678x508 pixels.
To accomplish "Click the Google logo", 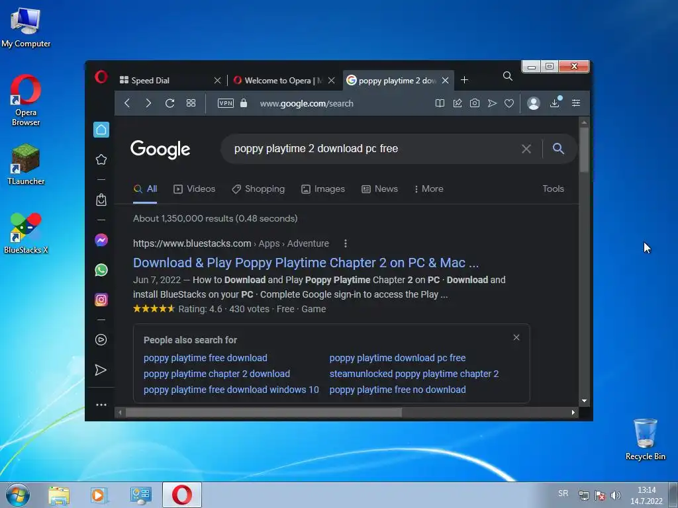I will [160, 149].
